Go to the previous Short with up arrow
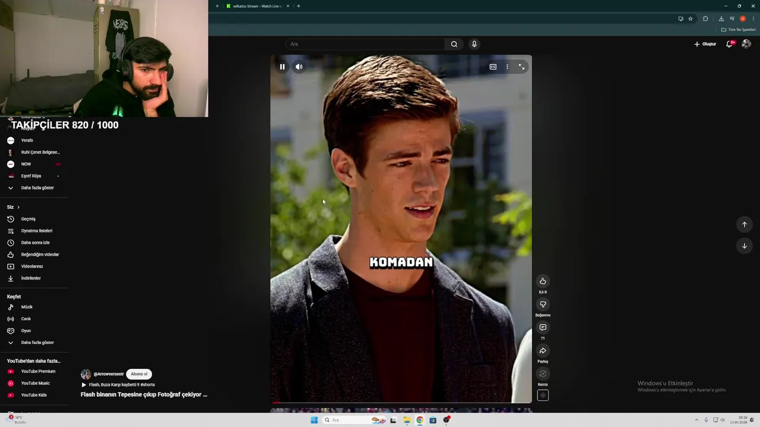Screen dimensions: 760x427 745,224
